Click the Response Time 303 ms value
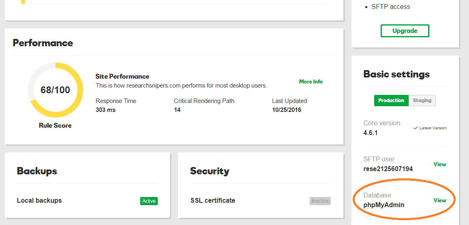Screen dimensions: 469x225 [x=105, y=110]
